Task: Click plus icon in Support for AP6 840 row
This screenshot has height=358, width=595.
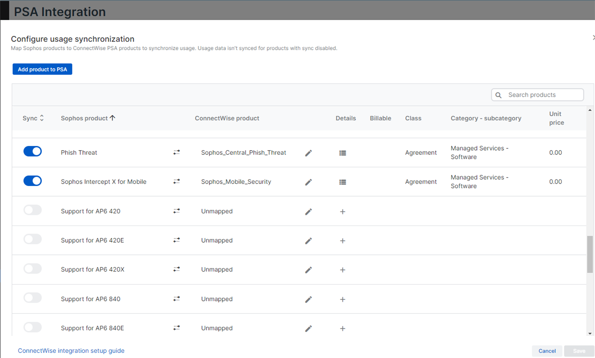Action: tap(343, 299)
